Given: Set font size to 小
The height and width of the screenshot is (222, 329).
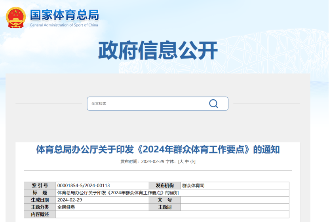Looking at the screenshot, I should [x=192, y=161].
